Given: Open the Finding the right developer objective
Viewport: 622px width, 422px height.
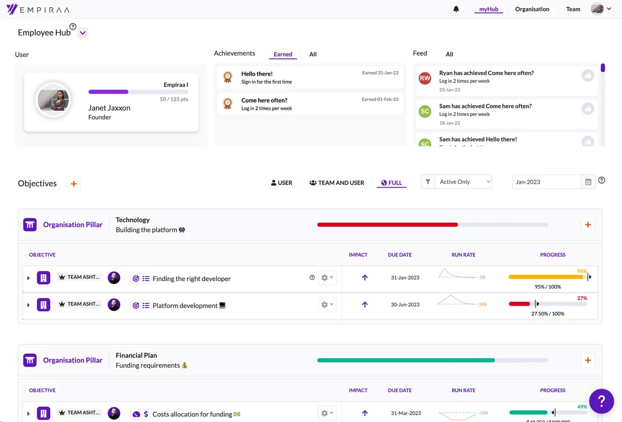Looking at the screenshot, I should pyautogui.click(x=192, y=279).
